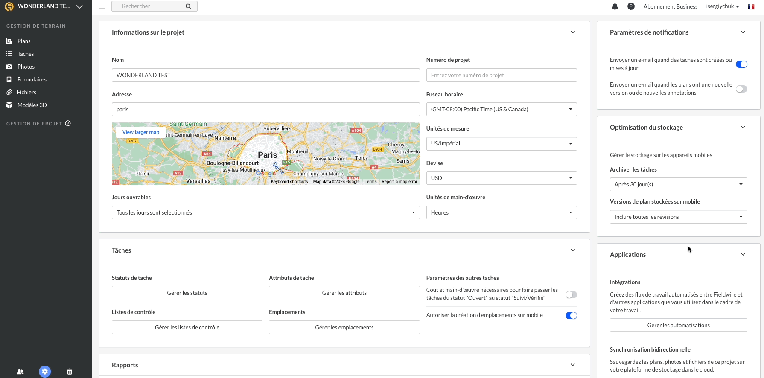Go to Formulaires in the sidebar
Viewport: 764px width, 378px height.
(32, 80)
